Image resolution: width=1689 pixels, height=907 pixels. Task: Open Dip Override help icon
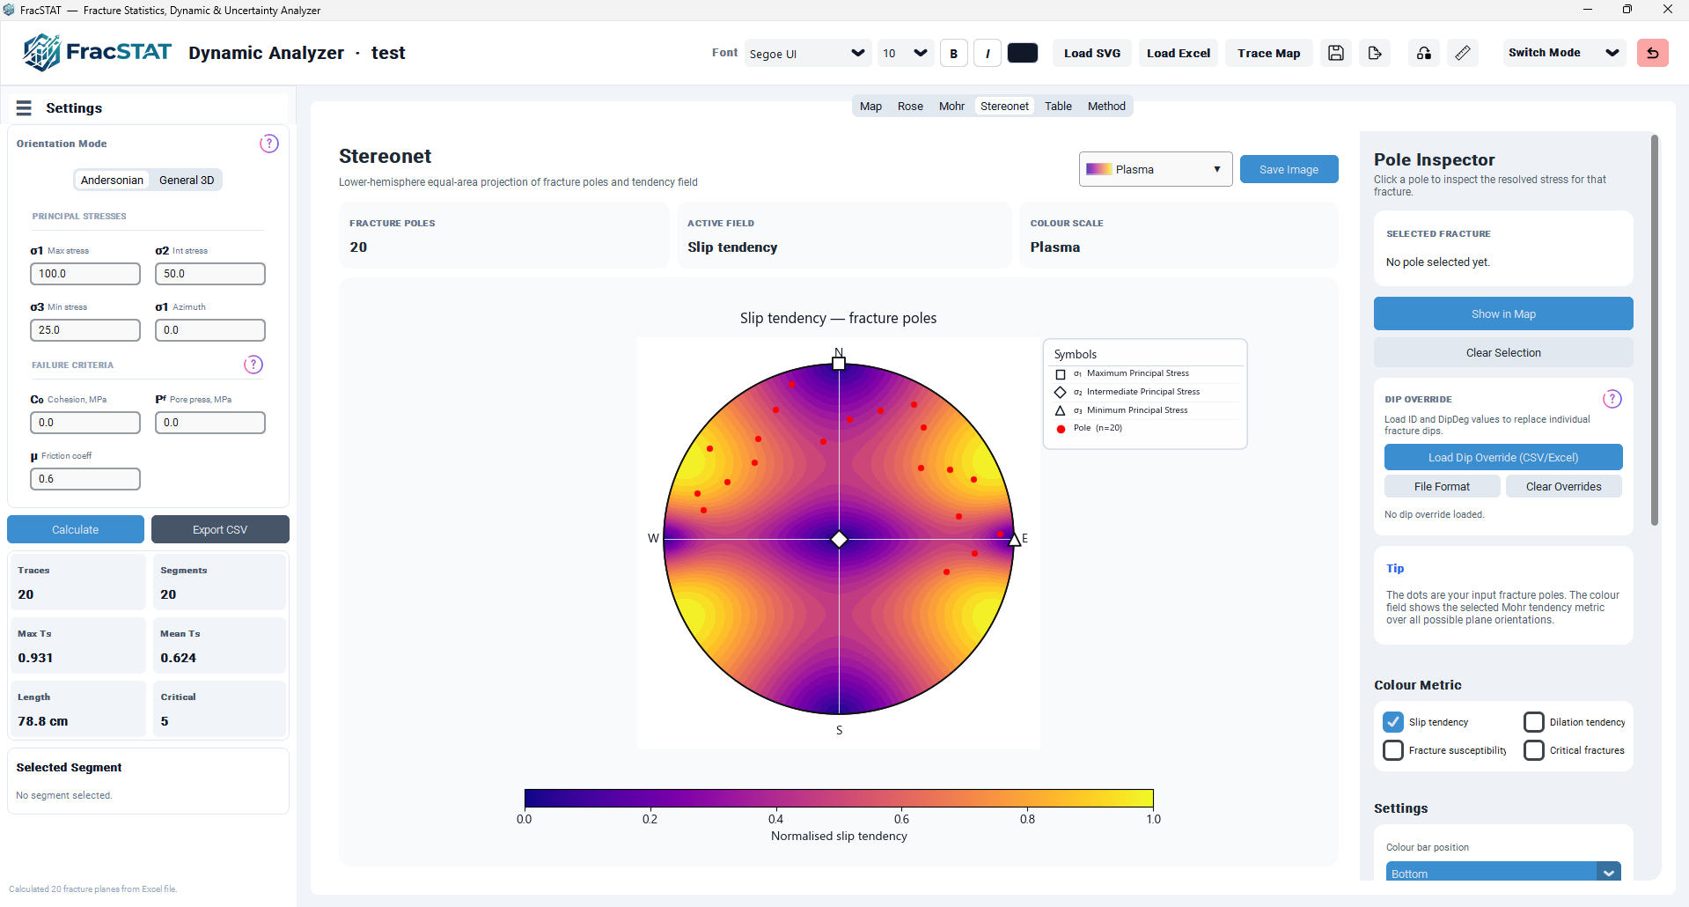coord(1612,399)
